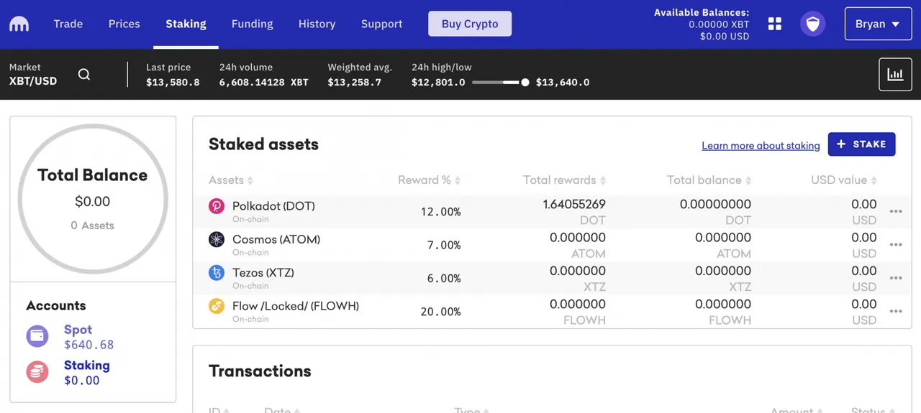Click the Kraken logo icon
Image resolution: width=921 pixels, height=413 pixels.
(x=19, y=24)
